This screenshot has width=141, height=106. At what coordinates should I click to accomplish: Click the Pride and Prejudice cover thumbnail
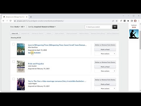click(x=21, y=67)
